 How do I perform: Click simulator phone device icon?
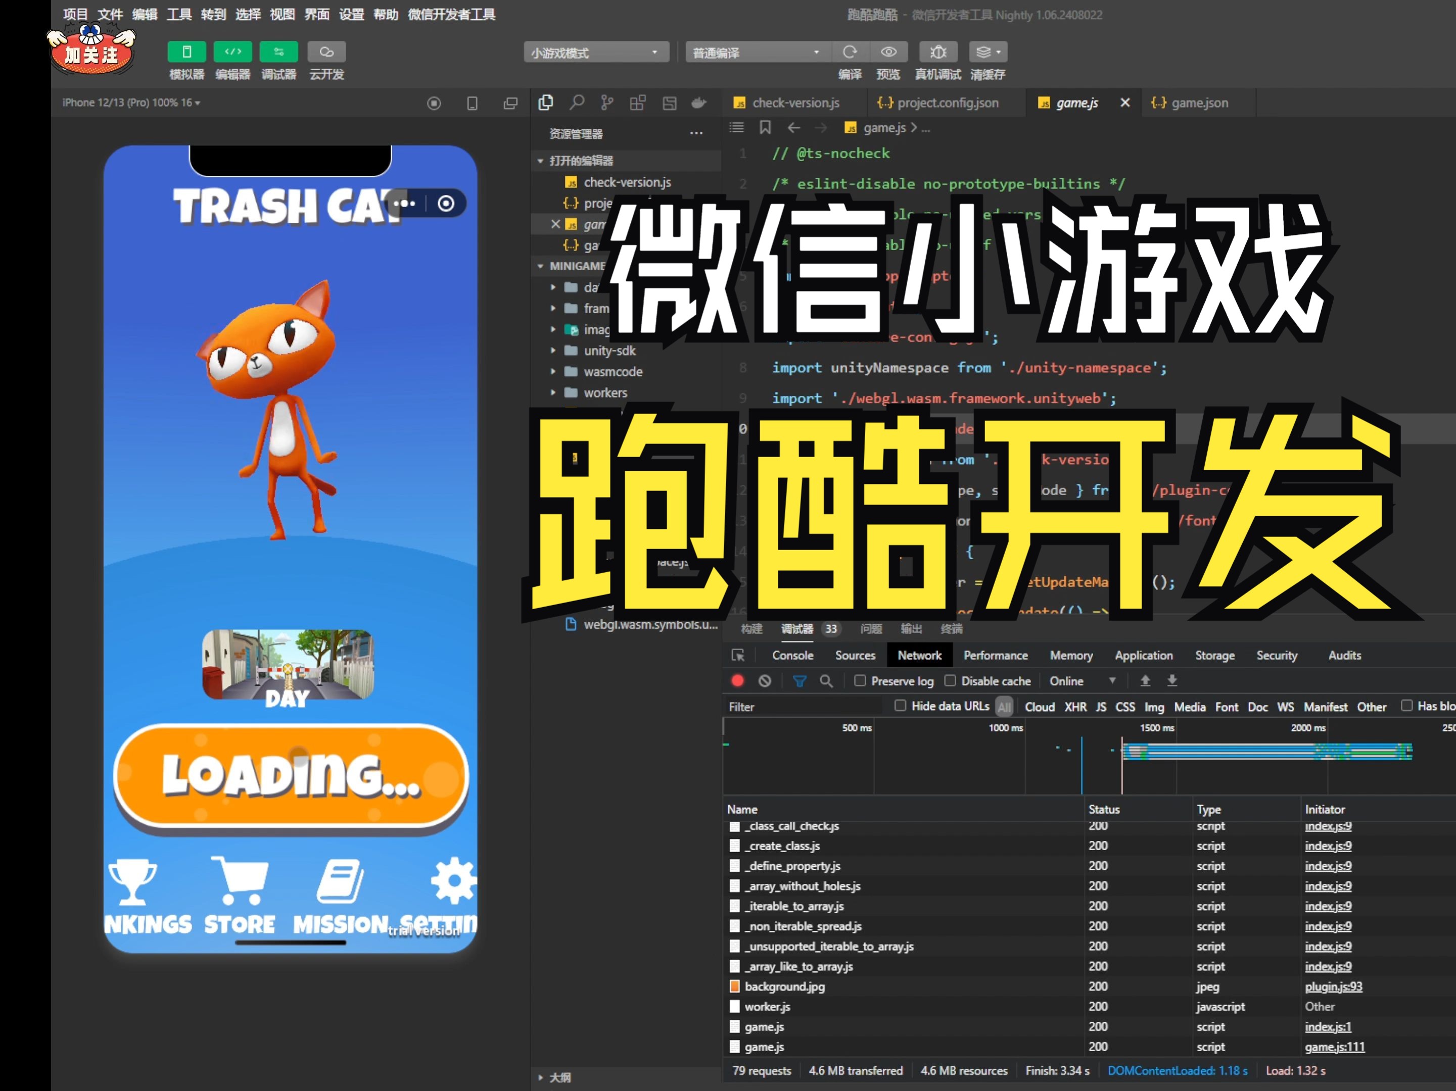coord(472,103)
